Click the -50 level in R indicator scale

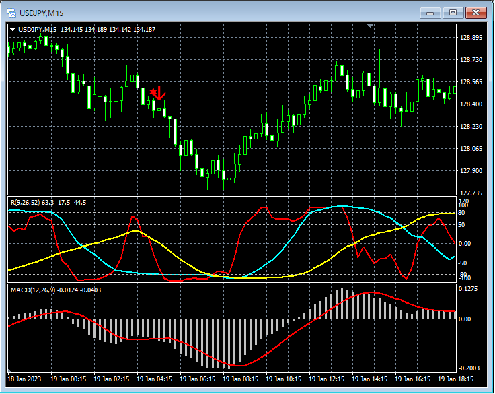point(463,263)
